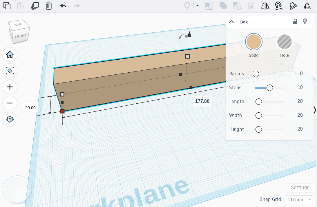Image resolution: width=317 pixels, height=207 pixels.
Task: Toggle the lock editing padlock icon
Action: [295, 21]
